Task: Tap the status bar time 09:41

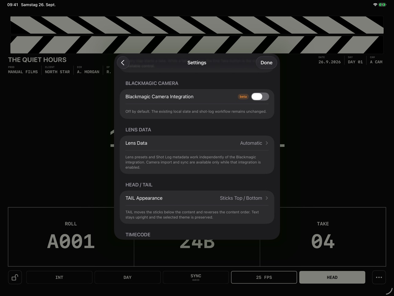Action: [13, 5]
